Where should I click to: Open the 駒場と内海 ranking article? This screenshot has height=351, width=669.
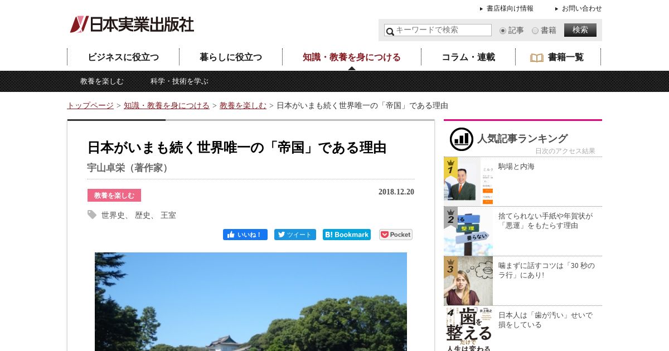516,167
